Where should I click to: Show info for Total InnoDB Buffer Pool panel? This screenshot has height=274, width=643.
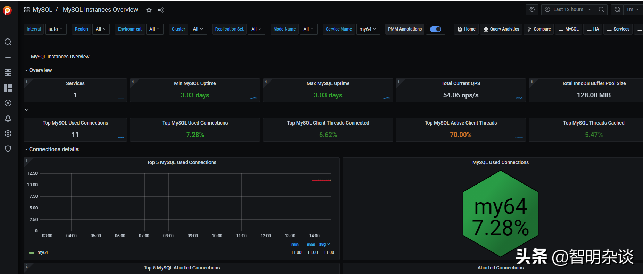[x=532, y=82]
